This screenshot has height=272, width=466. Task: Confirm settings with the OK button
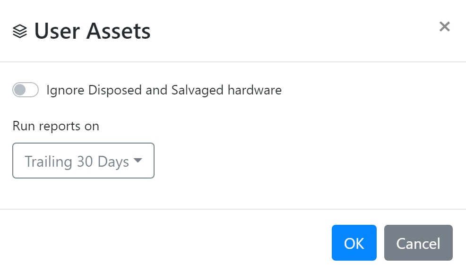(x=354, y=243)
